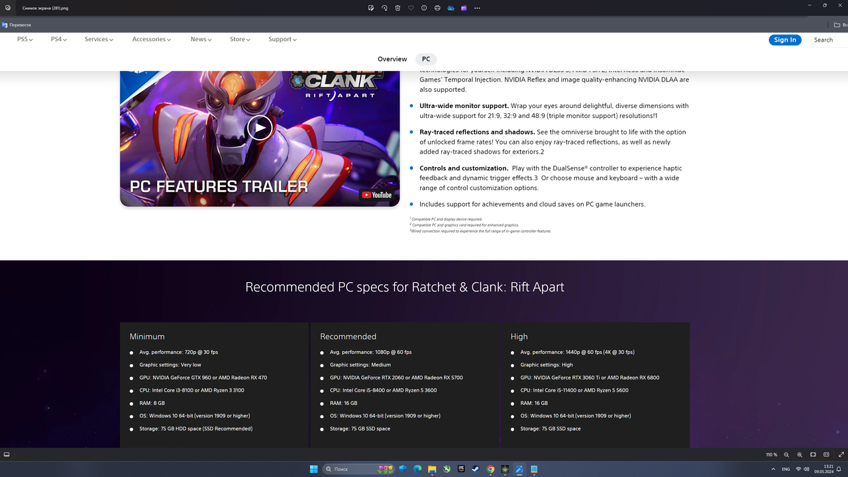The width and height of the screenshot is (848, 477).
Task: Open Google Chrome from the taskbar
Action: pyautogui.click(x=490, y=469)
